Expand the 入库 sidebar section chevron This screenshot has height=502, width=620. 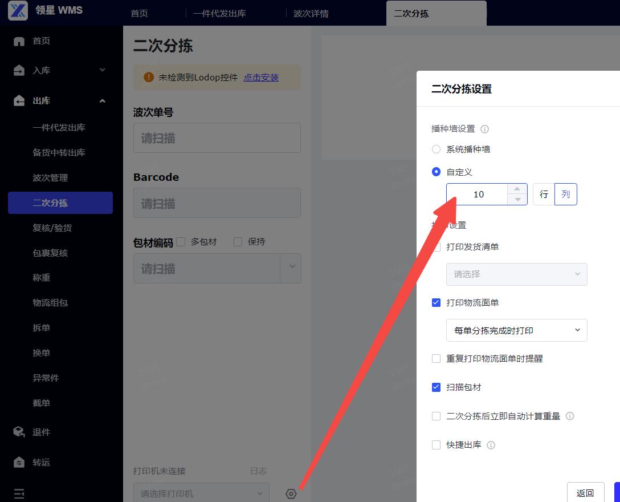(x=103, y=70)
